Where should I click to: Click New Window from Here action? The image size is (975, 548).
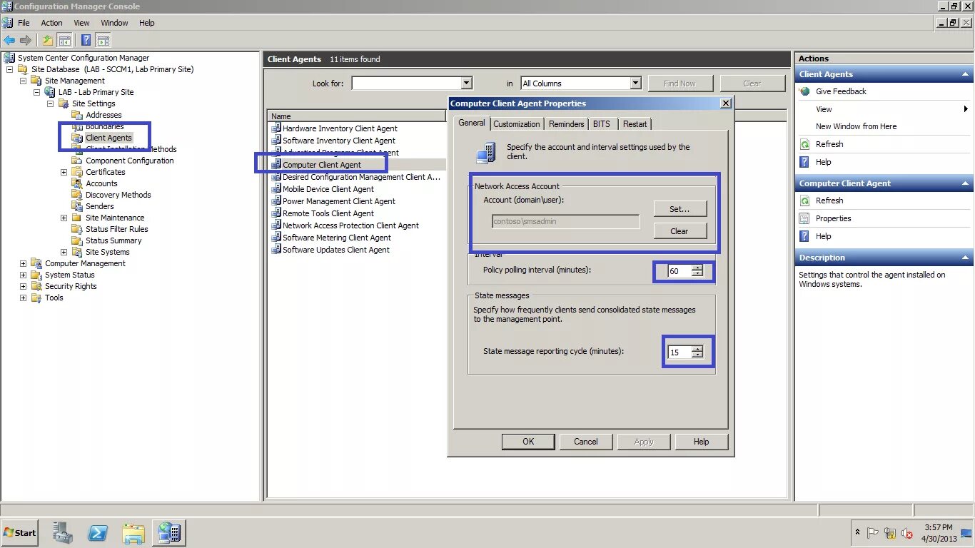(x=856, y=126)
